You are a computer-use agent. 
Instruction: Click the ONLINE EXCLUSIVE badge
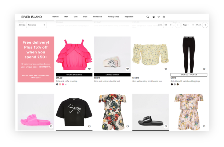[74, 75]
